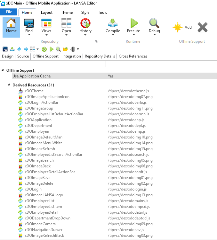Open the Integration tab
Screen dimensions: 217x240
[x=71, y=56]
